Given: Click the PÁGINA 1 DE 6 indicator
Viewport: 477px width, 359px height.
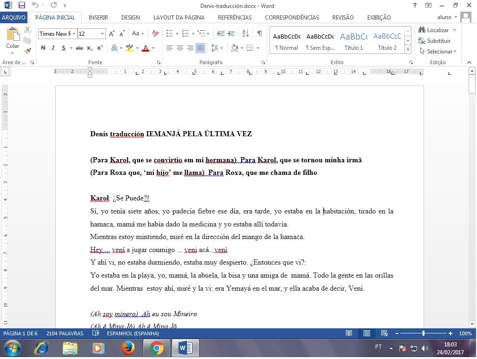Looking at the screenshot, I should coord(20,333).
